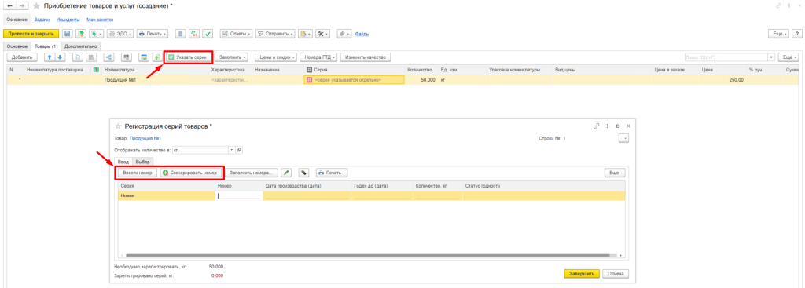Viewport: 805px width, 288px height.
Task: Click the forward navigation arrow
Action: (x=21, y=5)
